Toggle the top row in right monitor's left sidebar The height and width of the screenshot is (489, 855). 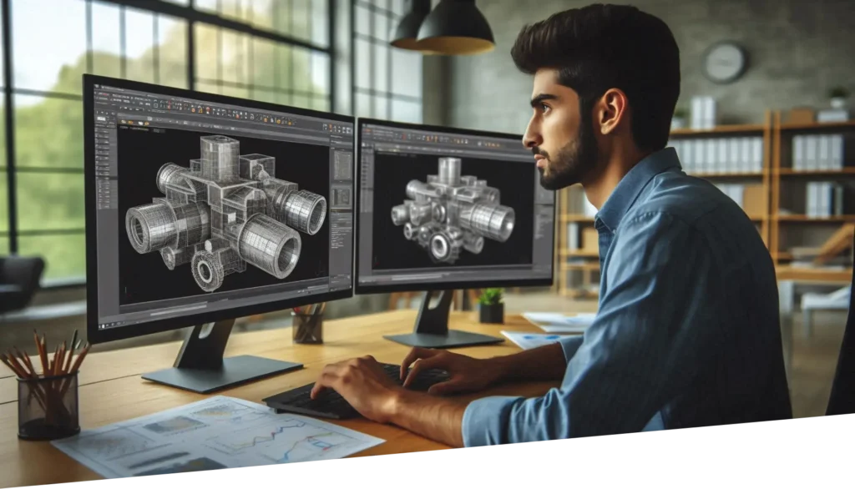click(x=366, y=156)
